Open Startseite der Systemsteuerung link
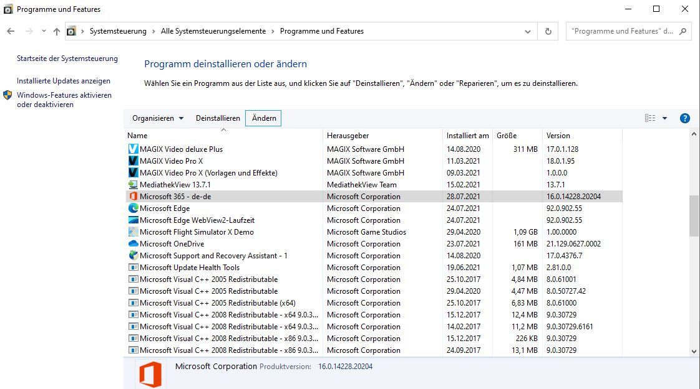The image size is (700, 389). tap(67, 59)
